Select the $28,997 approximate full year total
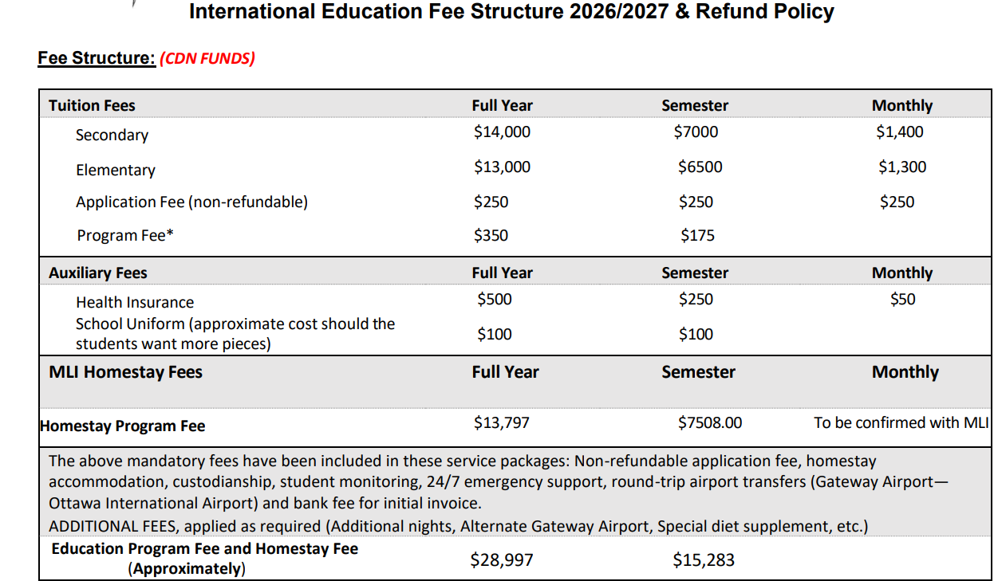 coord(502,560)
